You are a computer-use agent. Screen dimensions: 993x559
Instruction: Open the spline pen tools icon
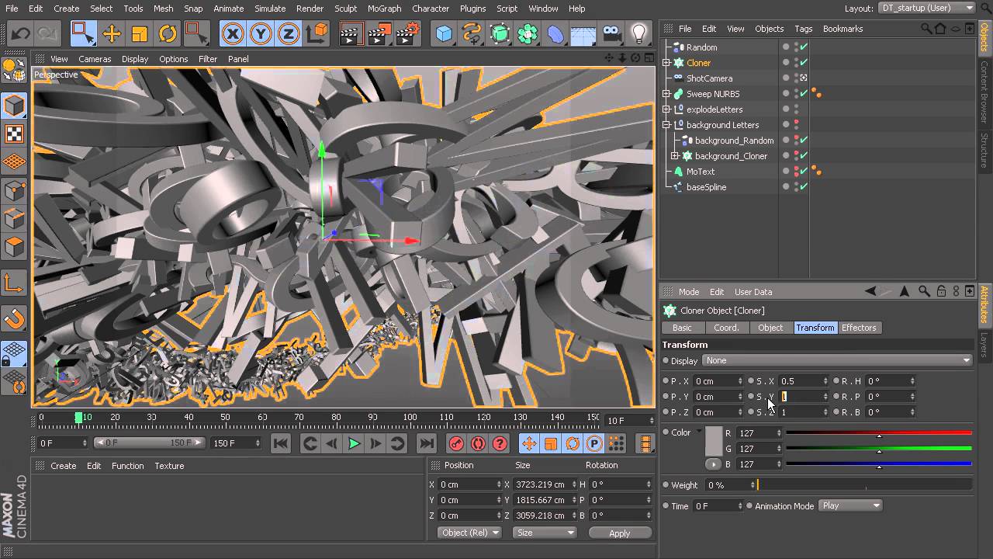pos(472,34)
